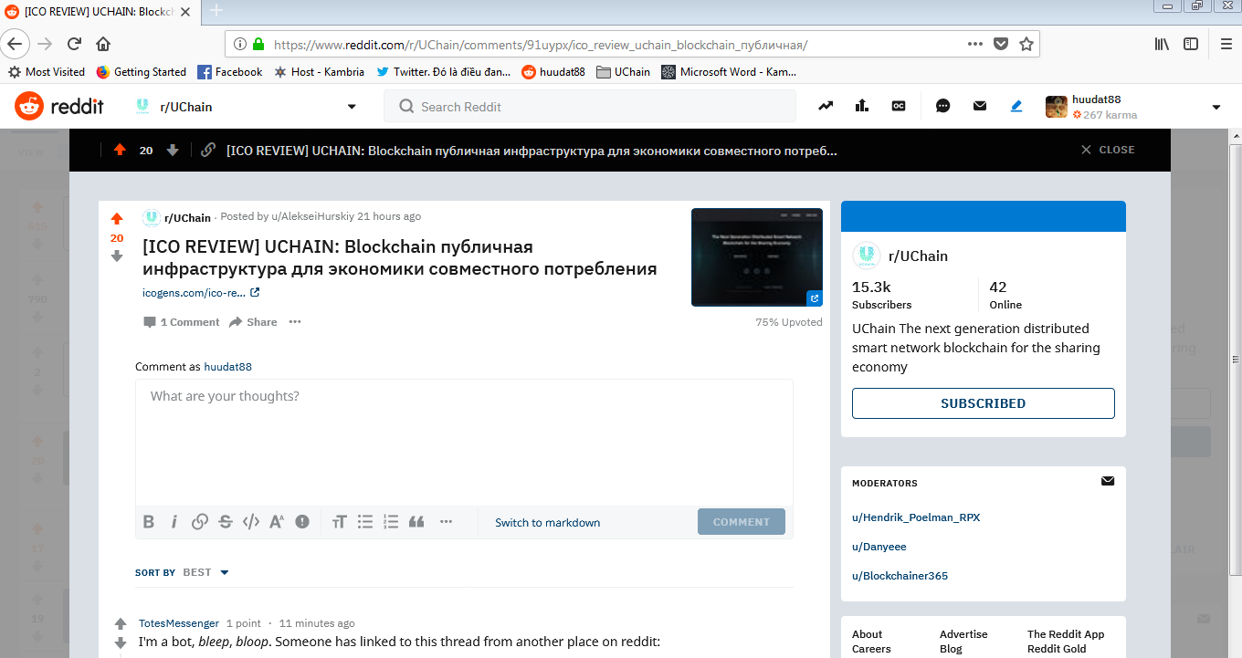Open the Popular trending arrow icon
Image resolution: width=1242 pixels, height=658 pixels.
826,106
